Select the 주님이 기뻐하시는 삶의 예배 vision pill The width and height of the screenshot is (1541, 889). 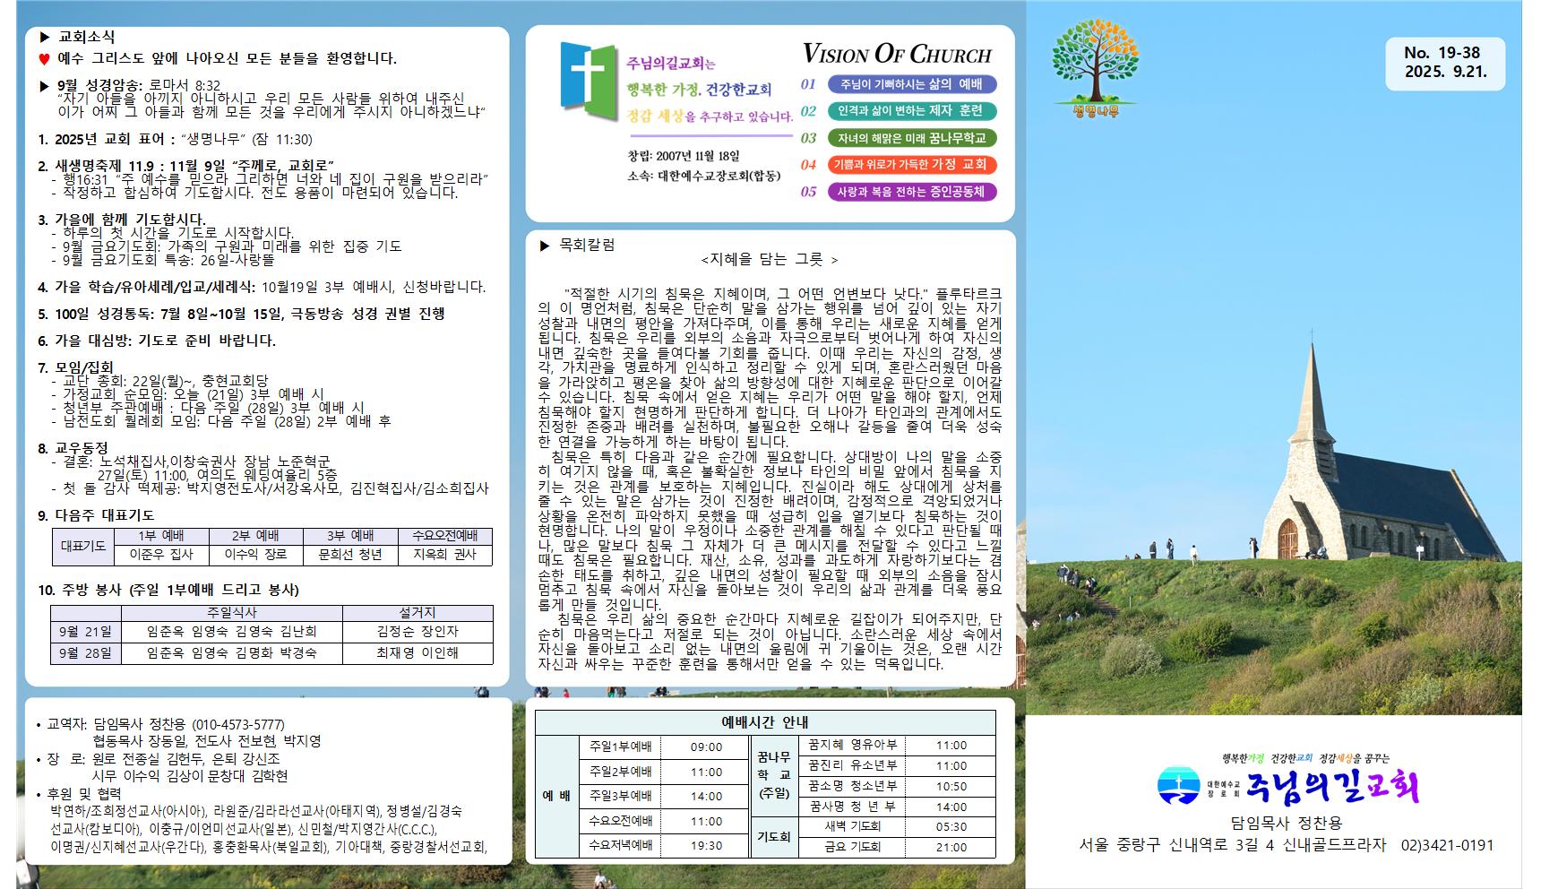click(x=912, y=84)
